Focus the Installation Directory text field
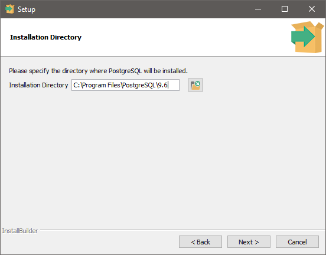 tap(125, 85)
